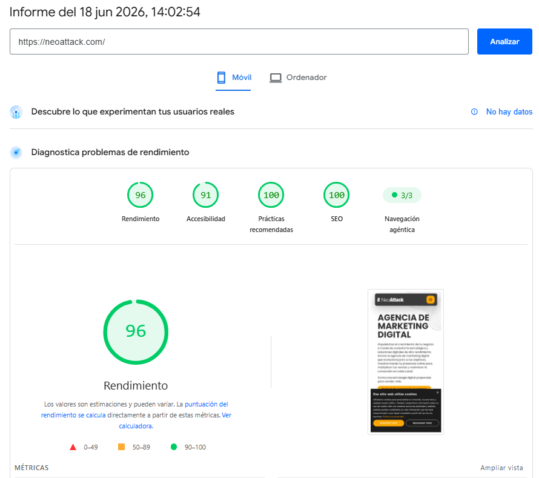Click the orange square 50–89 legend icon
Screen dimensions: 539x478
tap(121, 446)
